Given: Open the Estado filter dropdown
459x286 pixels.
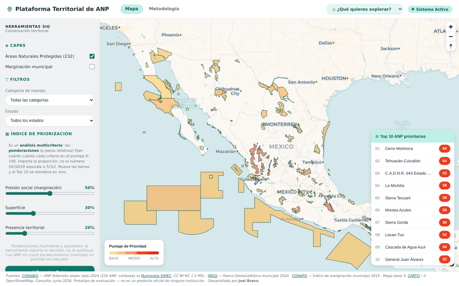Looking at the screenshot, I should [50, 120].
